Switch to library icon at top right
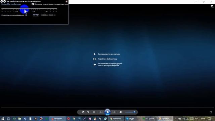 tap(212, 6)
